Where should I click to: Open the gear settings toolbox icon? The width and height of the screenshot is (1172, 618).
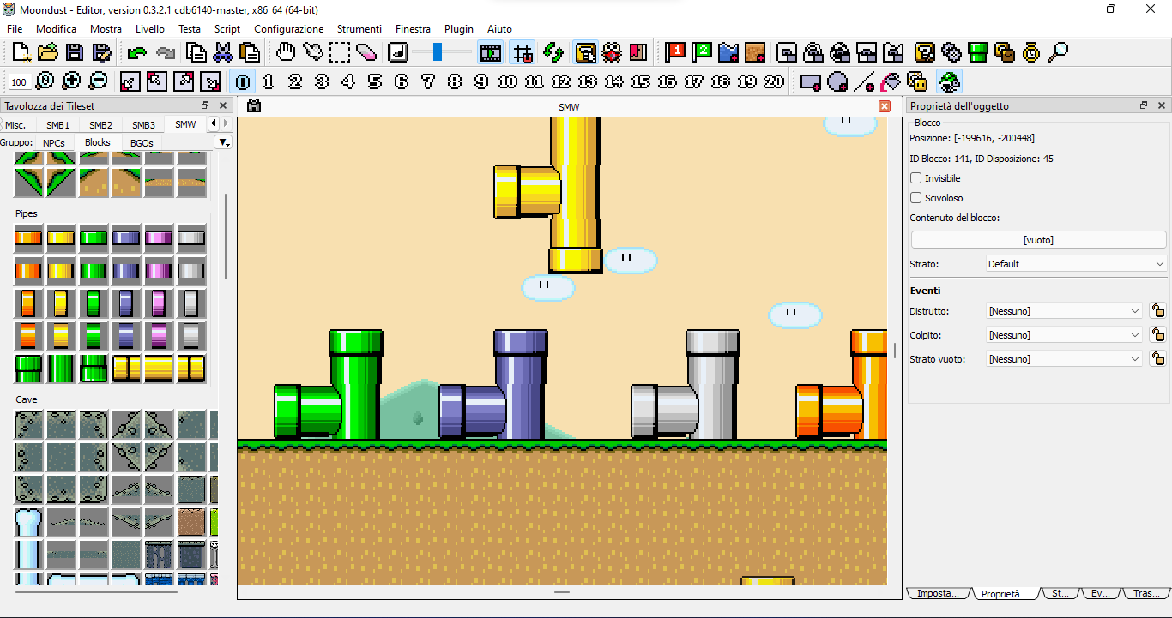pyautogui.click(x=951, y=52)
